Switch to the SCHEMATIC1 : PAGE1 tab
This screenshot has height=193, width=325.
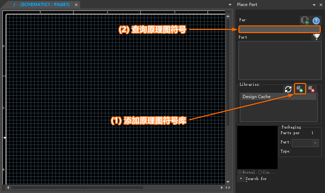(42, 5)
